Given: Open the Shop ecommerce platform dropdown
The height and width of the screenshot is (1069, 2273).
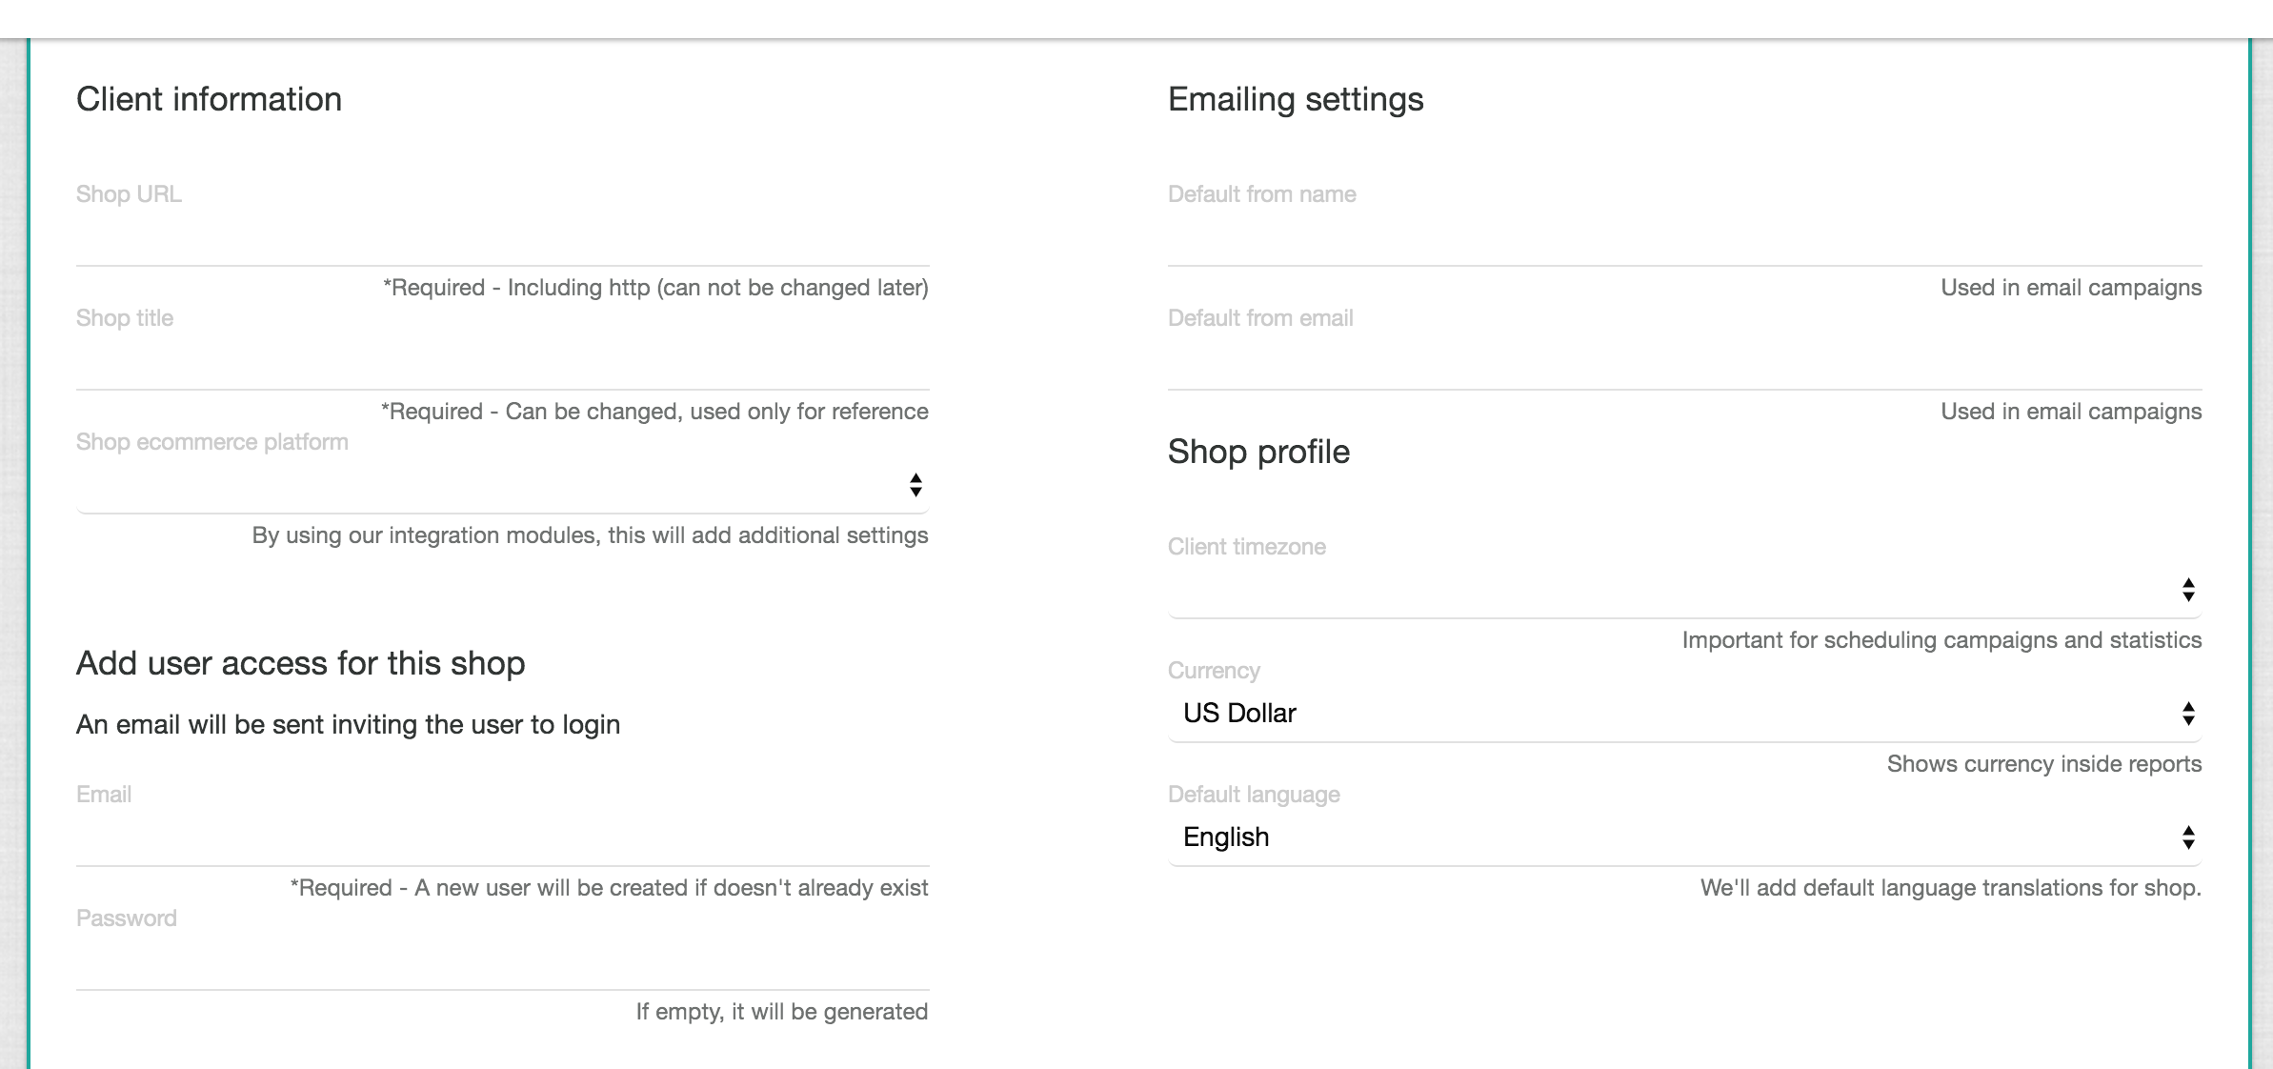Looking at the screenshot, I should coord(502,486).
